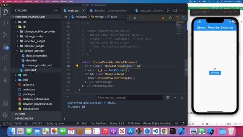Open the Selection menu
This screenshot has width=243, height=137.
click(x=28, y=2)
